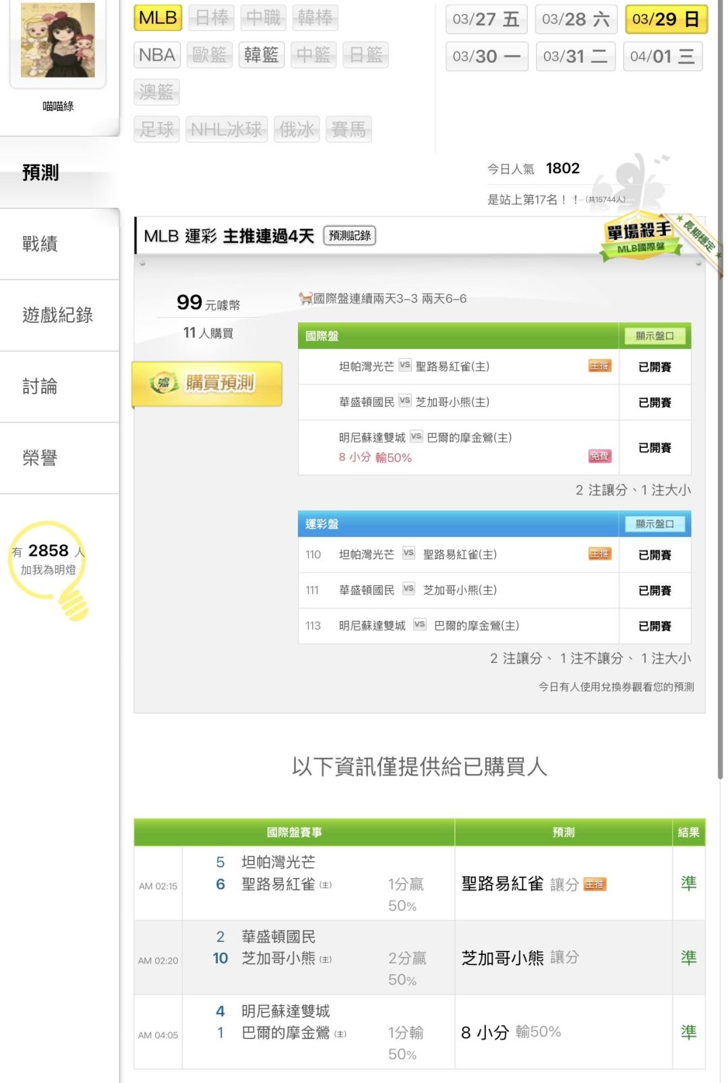Select 芝加哥小熊(主) in game 111 row
The width and height of the screenshot is (728, 1083).
pyautogui.click(x=460, y=590)
